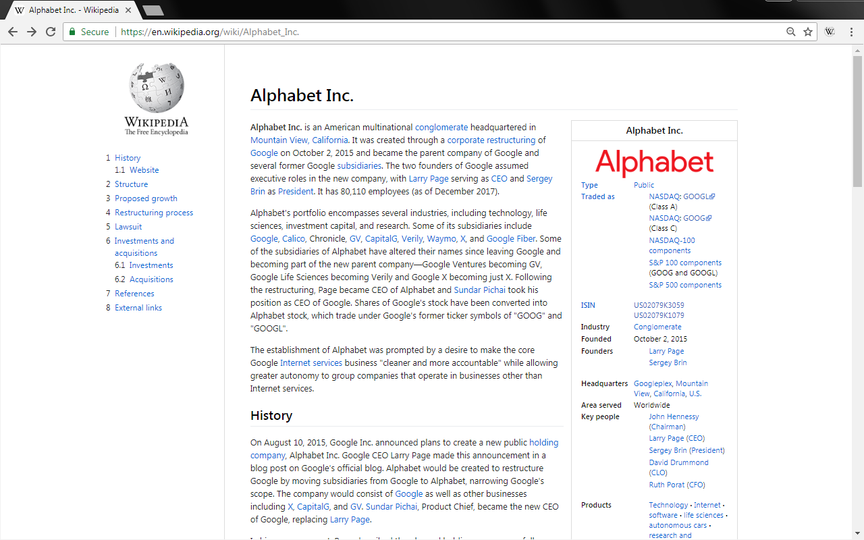Open the S&P 500 components link
Image resolution: width=864 pixels, height=540 pixels.
pos(685,284)
